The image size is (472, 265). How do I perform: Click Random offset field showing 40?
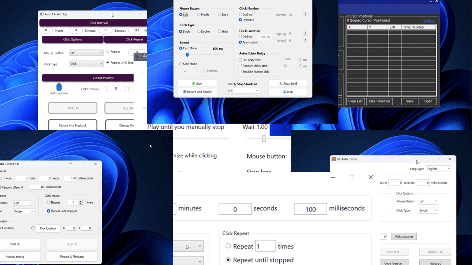click(37, 187)
